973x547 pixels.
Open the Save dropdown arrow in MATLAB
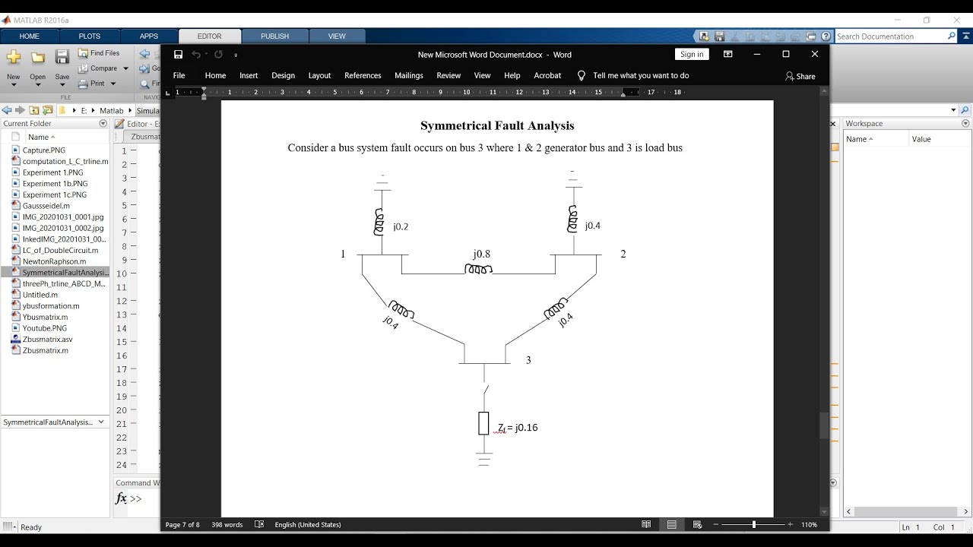(x=62, y=84)
